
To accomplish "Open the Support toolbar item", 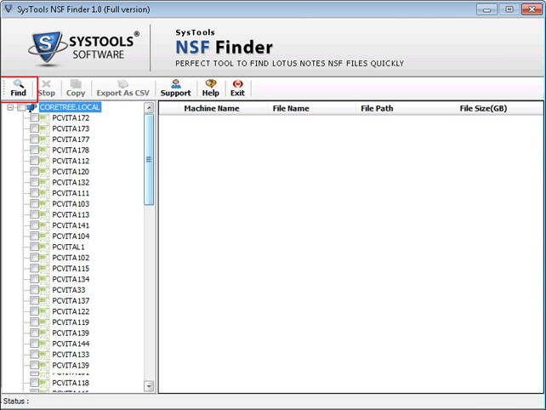I will click(176, 88).
